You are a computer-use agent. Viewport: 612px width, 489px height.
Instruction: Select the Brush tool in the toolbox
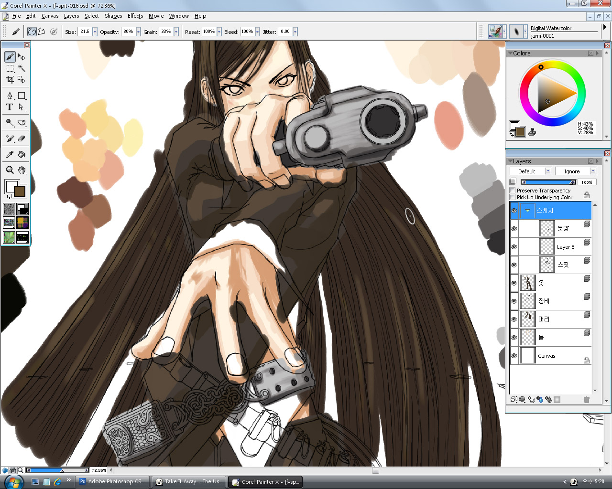10,57
